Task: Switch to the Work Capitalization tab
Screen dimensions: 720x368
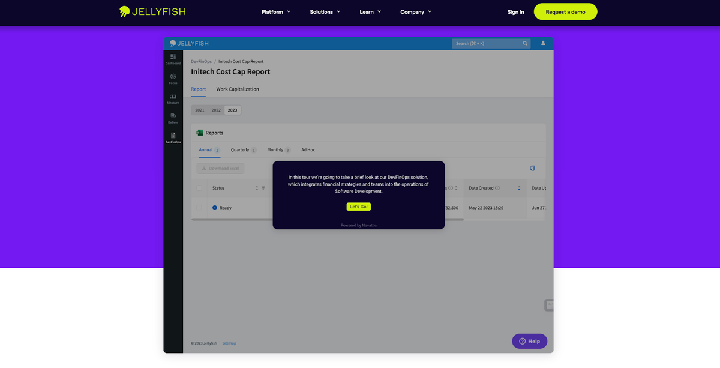Action: [238, 89]
